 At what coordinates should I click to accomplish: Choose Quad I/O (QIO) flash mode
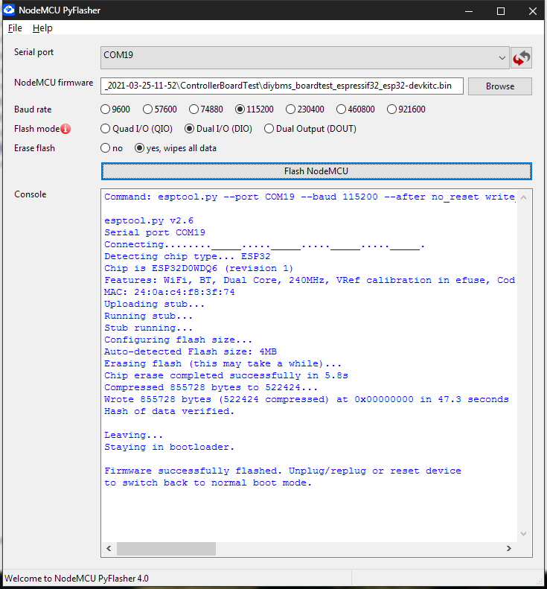[137, 129]
